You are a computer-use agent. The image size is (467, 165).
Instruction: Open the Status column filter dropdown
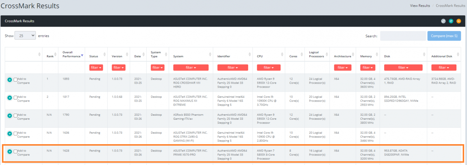click(96, 68)
